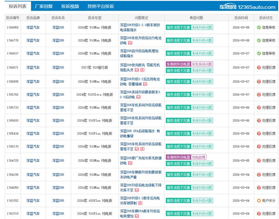Screen dimensions: 279x219
Task: Open image icon on complaint 1763719 description
Action: [137, 216]
